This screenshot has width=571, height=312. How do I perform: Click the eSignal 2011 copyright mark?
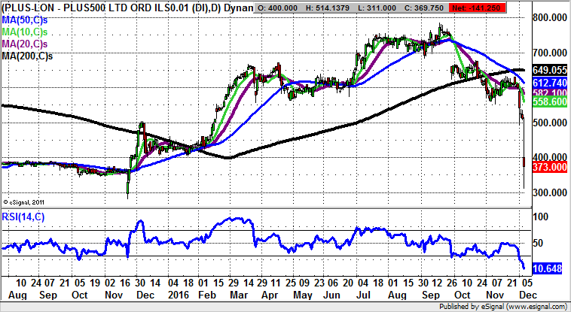(x=26, y=201)
